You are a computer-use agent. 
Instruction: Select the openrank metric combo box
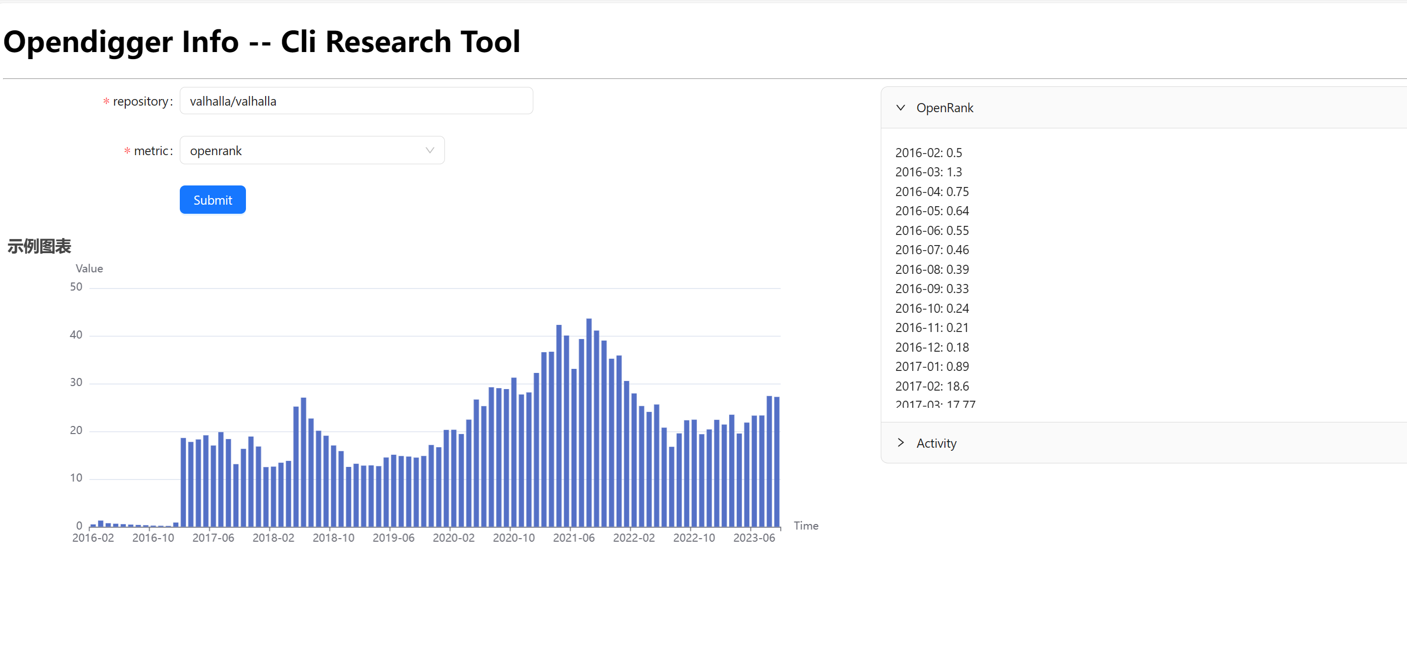[x=306, y=150]
